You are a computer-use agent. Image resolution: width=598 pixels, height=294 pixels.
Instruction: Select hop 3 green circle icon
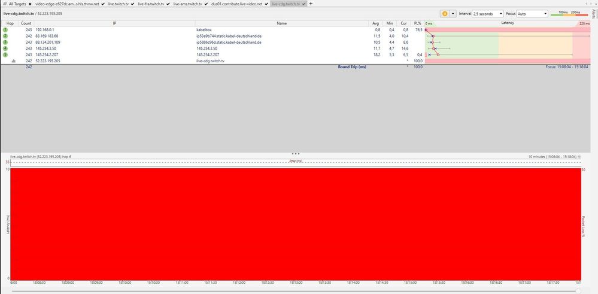[x=5, y=42]
